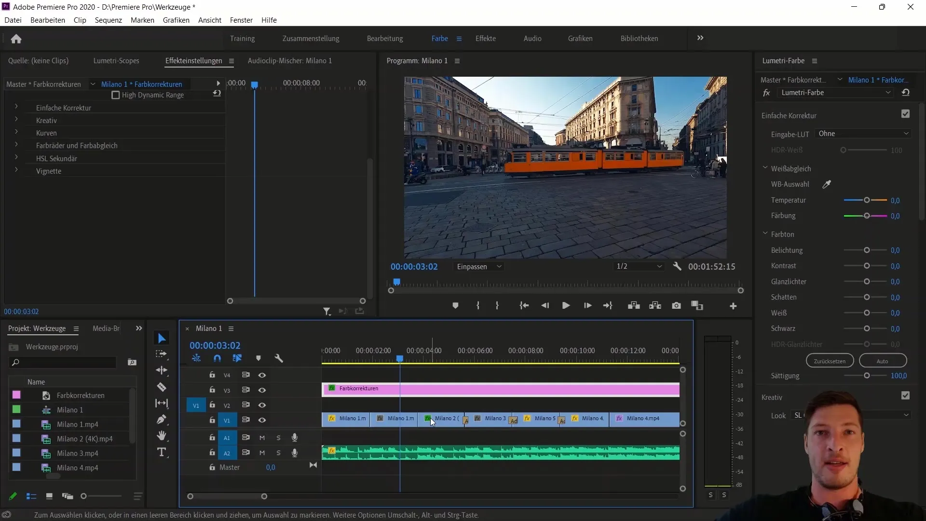Open Grafiken menu in the menu bar
The height and width of the screenshot is (521, 926).
pos(176,20)
